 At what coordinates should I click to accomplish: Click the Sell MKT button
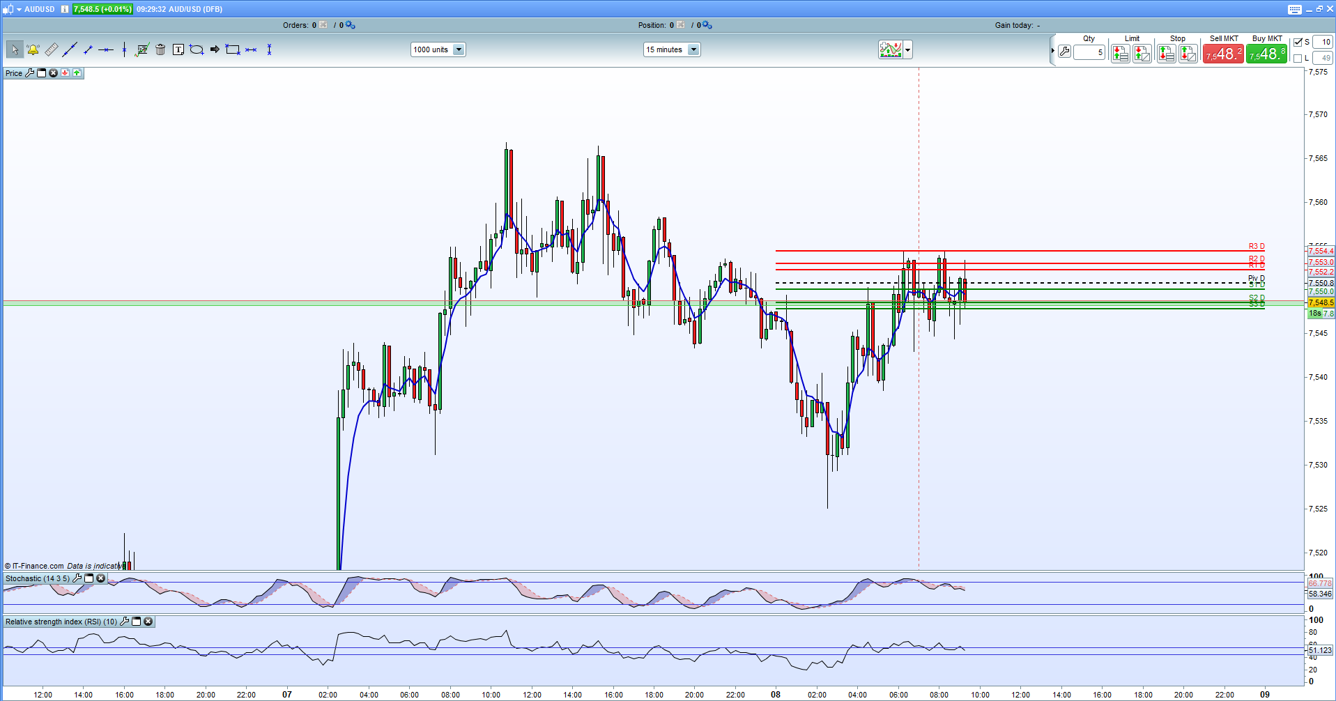click(x=1223, y=54)
